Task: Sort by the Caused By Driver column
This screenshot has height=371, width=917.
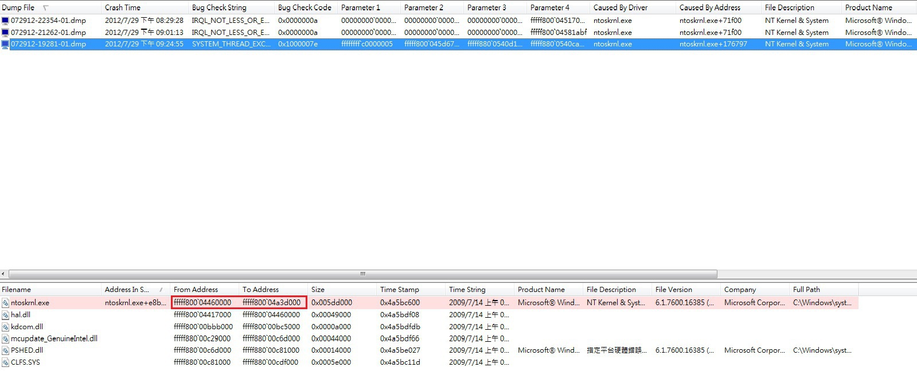Action: point(633,7)
